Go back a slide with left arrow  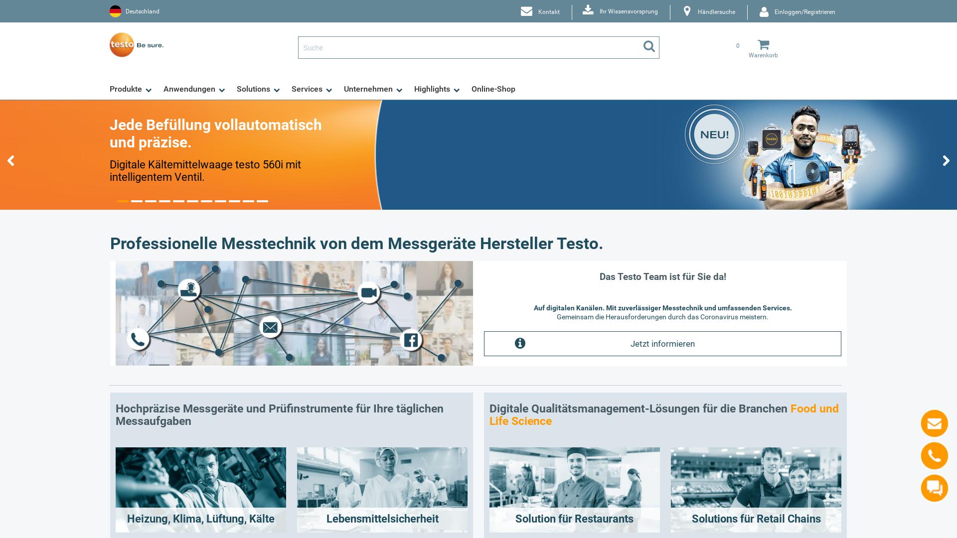click(x=11, y=160)
